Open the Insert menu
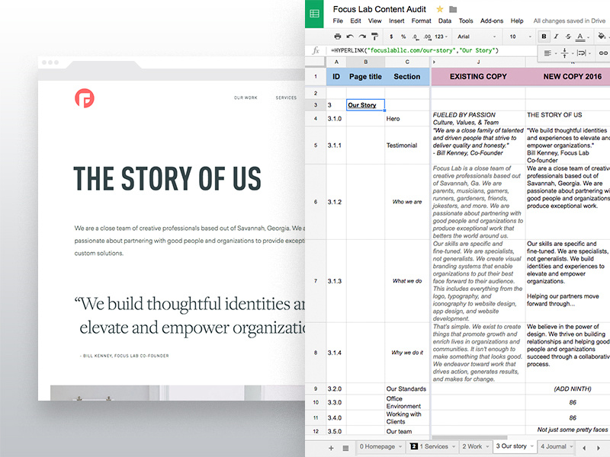The image size is (610, 457). [x=396, y=21]
